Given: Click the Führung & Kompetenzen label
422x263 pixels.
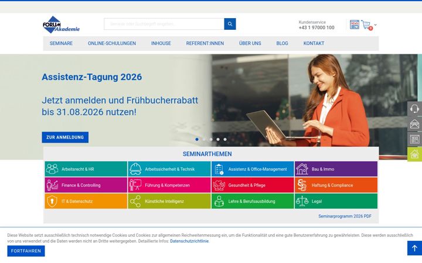Looking at the screenshot, I should coord(168,185).
